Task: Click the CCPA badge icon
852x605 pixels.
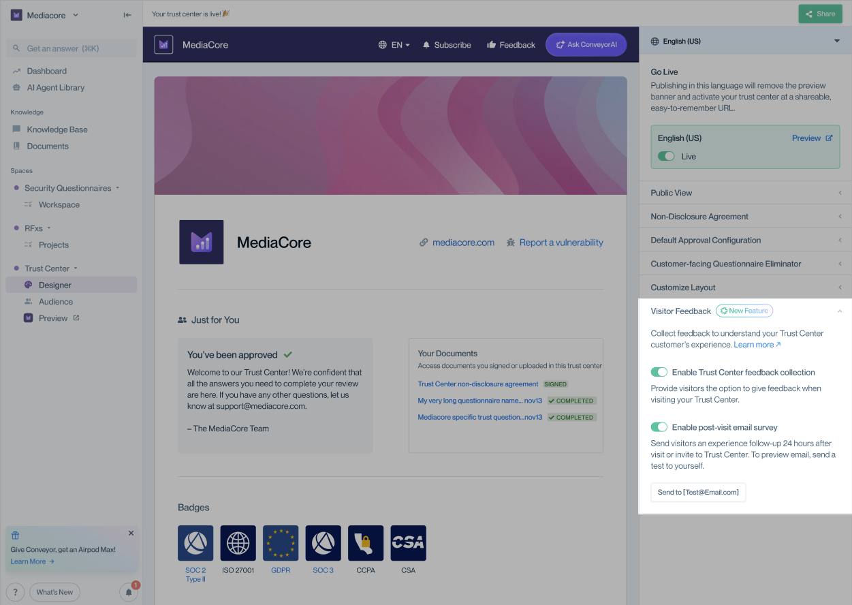Action: [366, 543]
